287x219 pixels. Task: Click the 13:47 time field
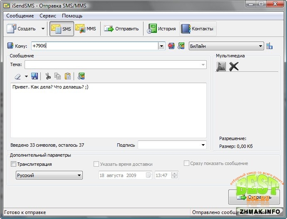(166, 175)
